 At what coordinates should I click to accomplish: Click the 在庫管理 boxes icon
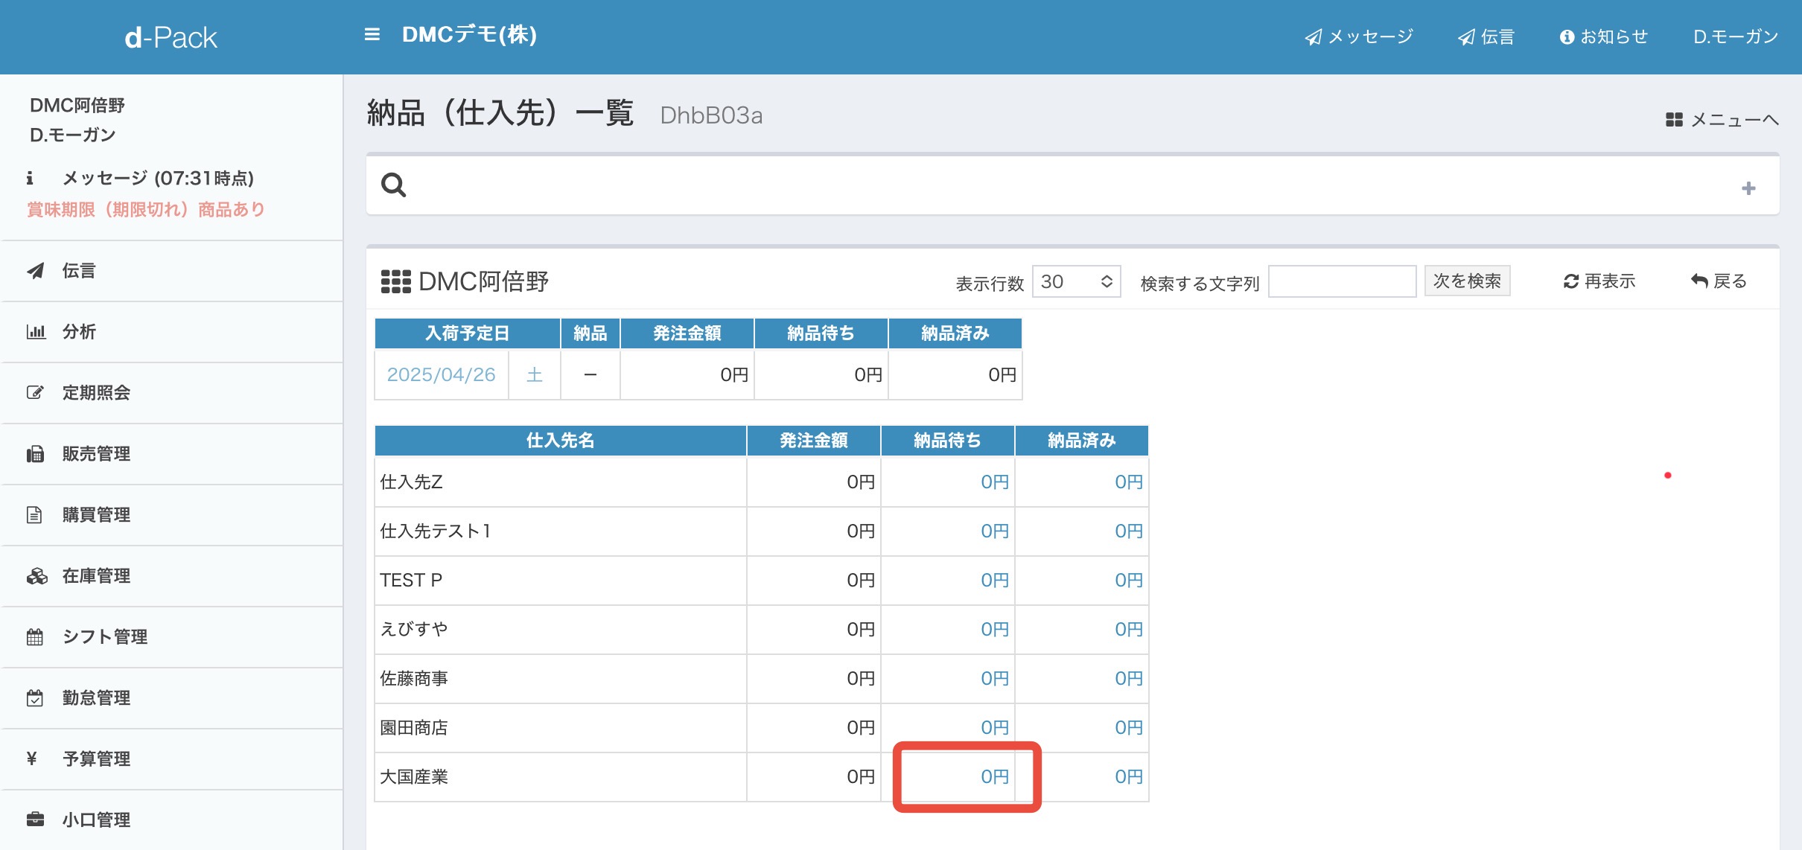pyautogui.click(x=36, y=576)
